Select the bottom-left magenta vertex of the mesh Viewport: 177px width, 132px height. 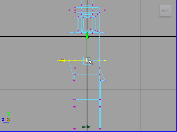click(x=74, y=129)
